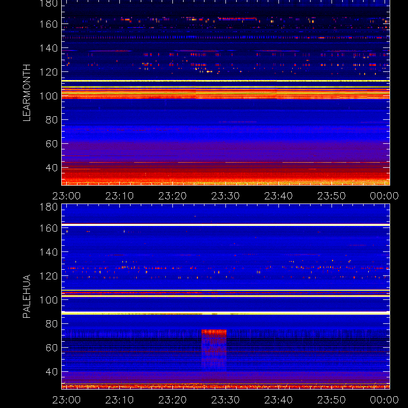408x408 pixels.
Task: Select the 60 tick label on LEARMONTH plot
Action: pyautogui.click(x=52, y=144)
